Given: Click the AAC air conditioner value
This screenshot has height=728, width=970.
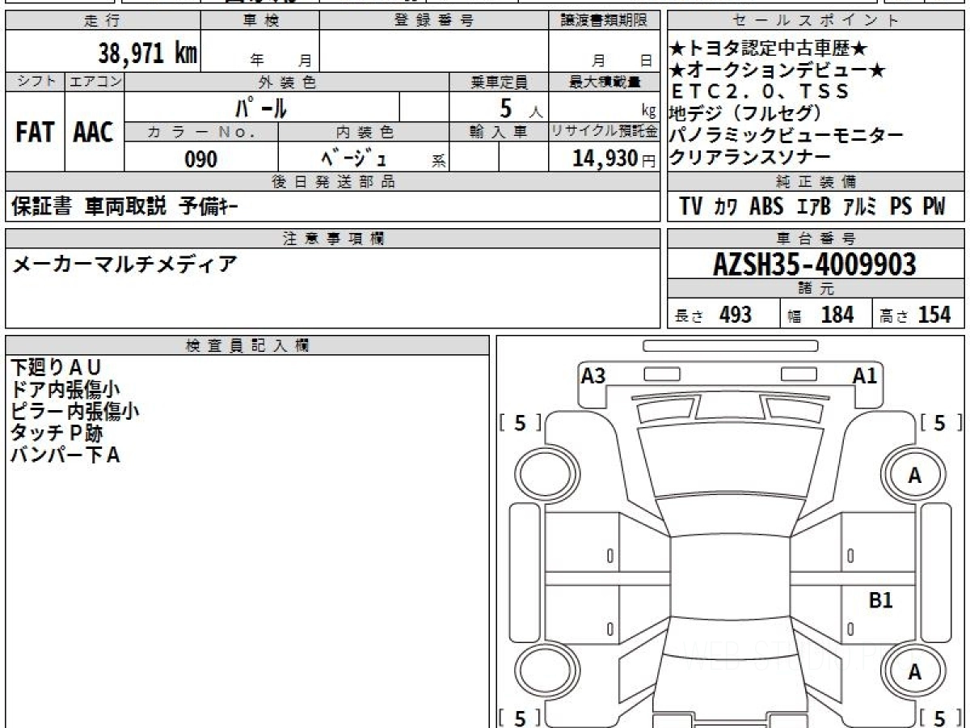Looking at the screenshot, I should pos(94,133).
